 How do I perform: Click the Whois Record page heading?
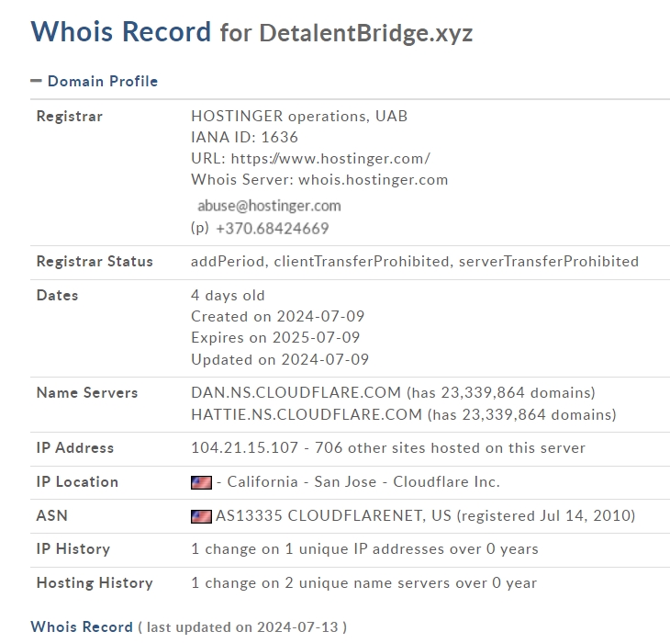tap(121, 31)
